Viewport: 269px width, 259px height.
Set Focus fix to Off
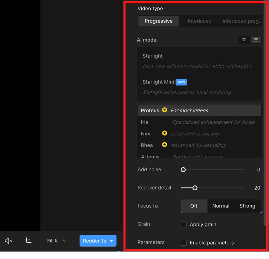pyautogui.click(x=194, y=206)
